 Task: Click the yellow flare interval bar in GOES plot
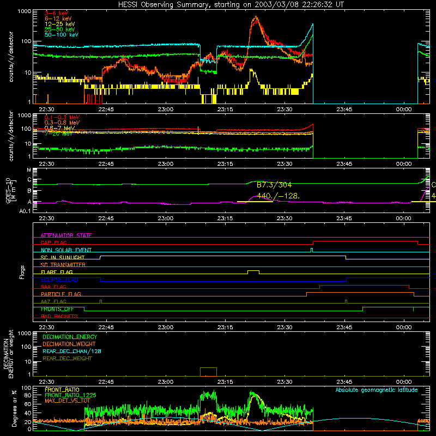click(x=255, y=202)
